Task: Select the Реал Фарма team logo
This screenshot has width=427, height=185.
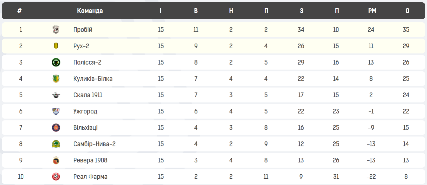Action: 56,176
